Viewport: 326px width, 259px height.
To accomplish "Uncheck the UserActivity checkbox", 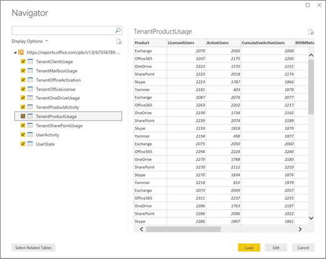I will (23, 135).
